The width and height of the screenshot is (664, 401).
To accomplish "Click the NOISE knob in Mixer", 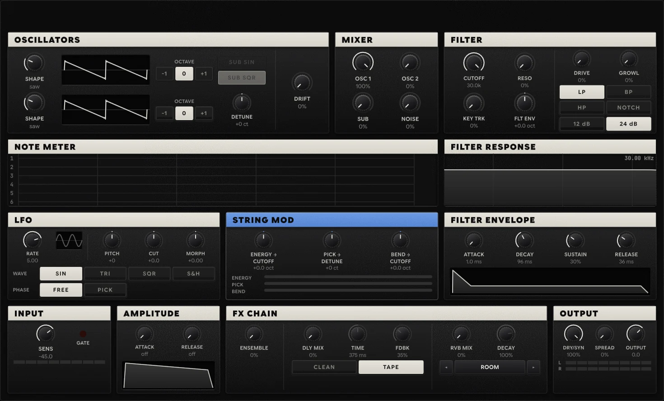I will [410, 103].
